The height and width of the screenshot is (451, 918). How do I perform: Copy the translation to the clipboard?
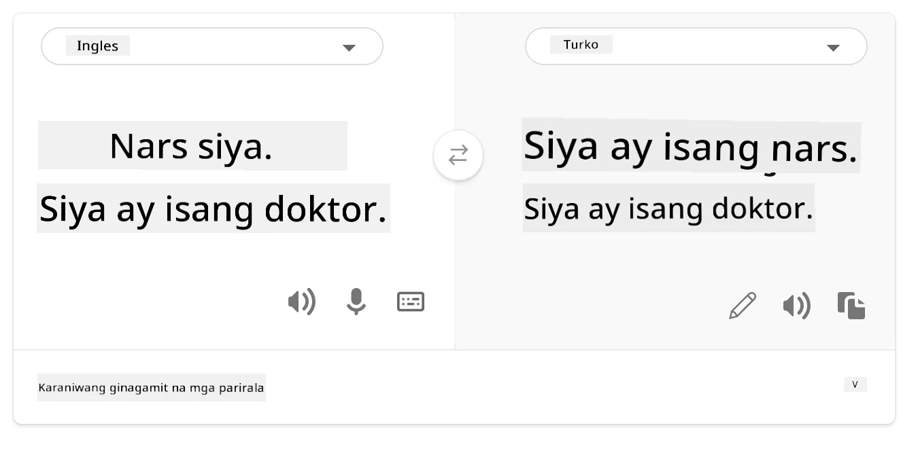(851, 306)
